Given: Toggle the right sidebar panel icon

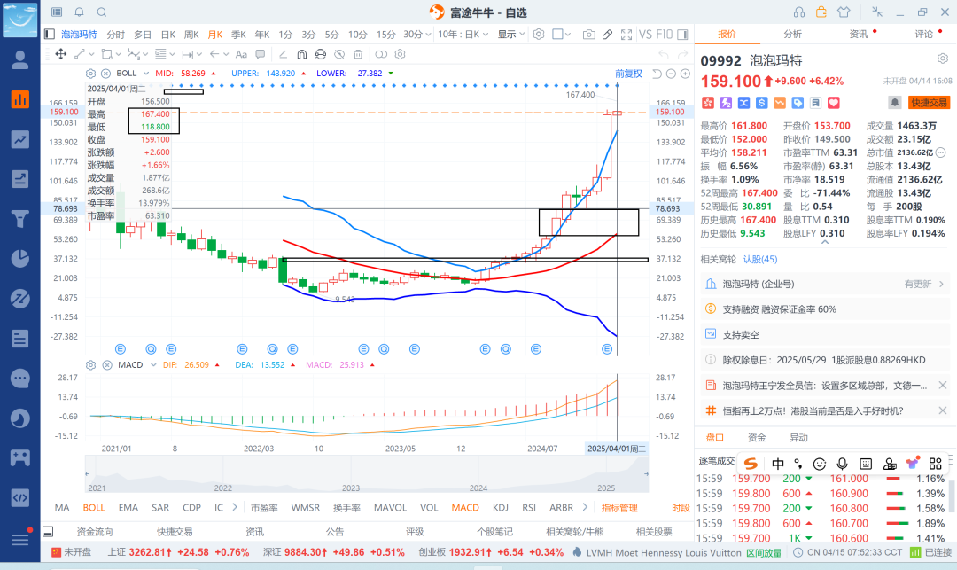Looking at the screenshot, I should 682,35.
